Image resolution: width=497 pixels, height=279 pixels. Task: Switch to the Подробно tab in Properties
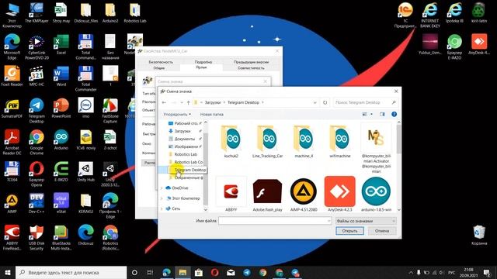tap(203, 62)
